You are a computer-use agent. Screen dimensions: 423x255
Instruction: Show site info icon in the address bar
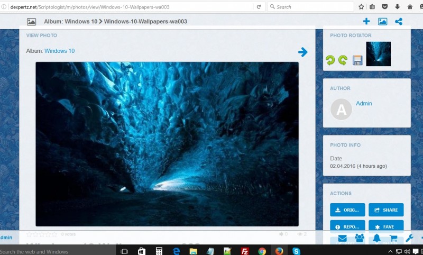pyautogui.click(x=4, y=7)
